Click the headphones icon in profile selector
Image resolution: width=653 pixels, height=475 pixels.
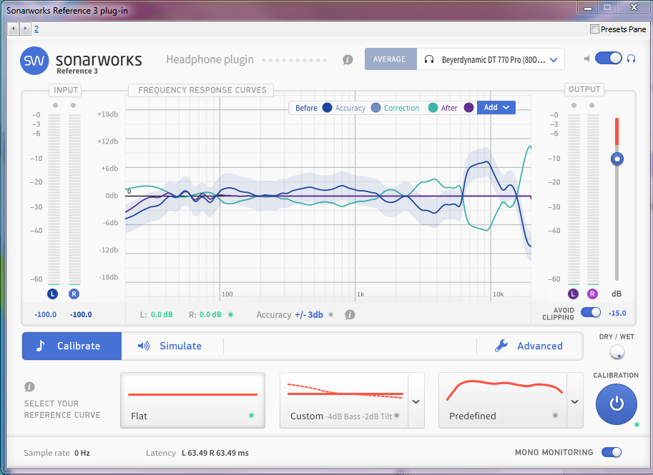(x=429, y=59)
